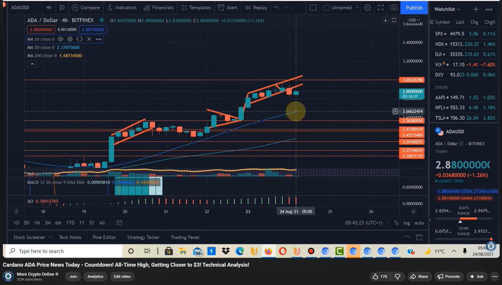
Task: Add a symbol to the Watchlist
Action: [x=476, y=9]
